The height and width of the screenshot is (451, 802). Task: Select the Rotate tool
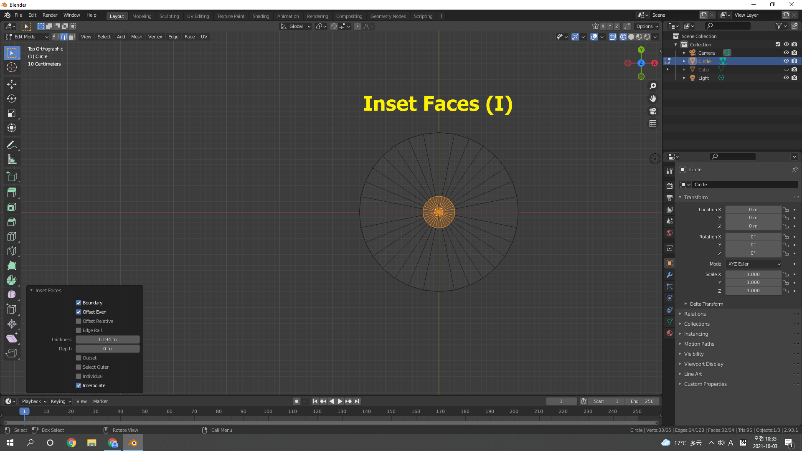[11, 99]
